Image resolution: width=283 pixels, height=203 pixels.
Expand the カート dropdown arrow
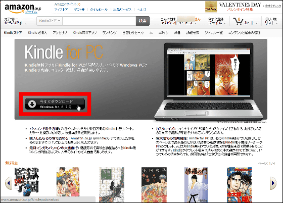point(256,23)
